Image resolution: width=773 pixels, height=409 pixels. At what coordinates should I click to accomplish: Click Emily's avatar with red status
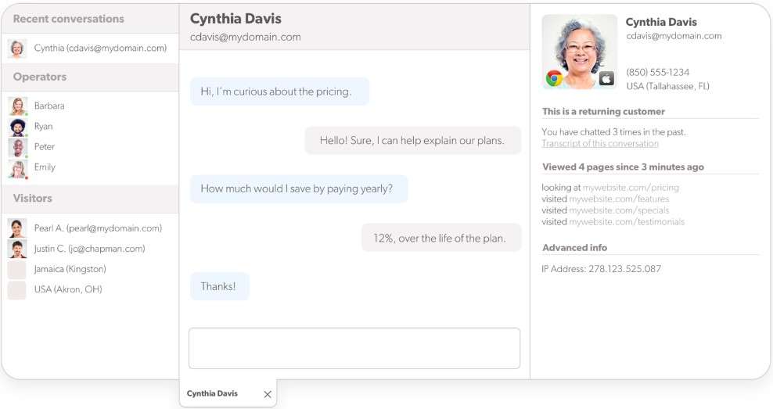point(18,168)
